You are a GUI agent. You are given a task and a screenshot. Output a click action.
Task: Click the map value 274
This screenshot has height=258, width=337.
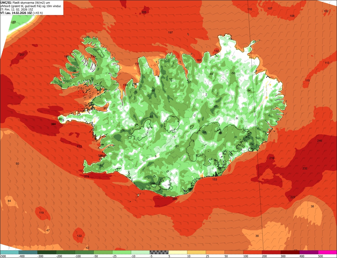(x=87, y=176)
